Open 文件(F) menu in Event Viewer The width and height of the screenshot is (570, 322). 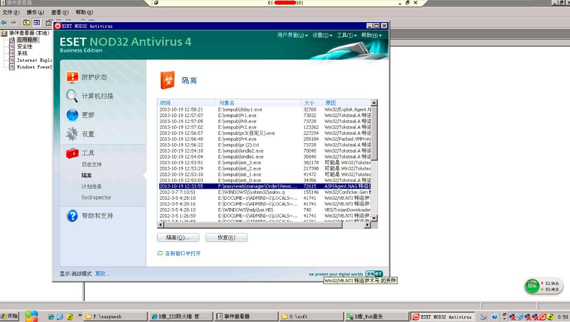[11, 13]
